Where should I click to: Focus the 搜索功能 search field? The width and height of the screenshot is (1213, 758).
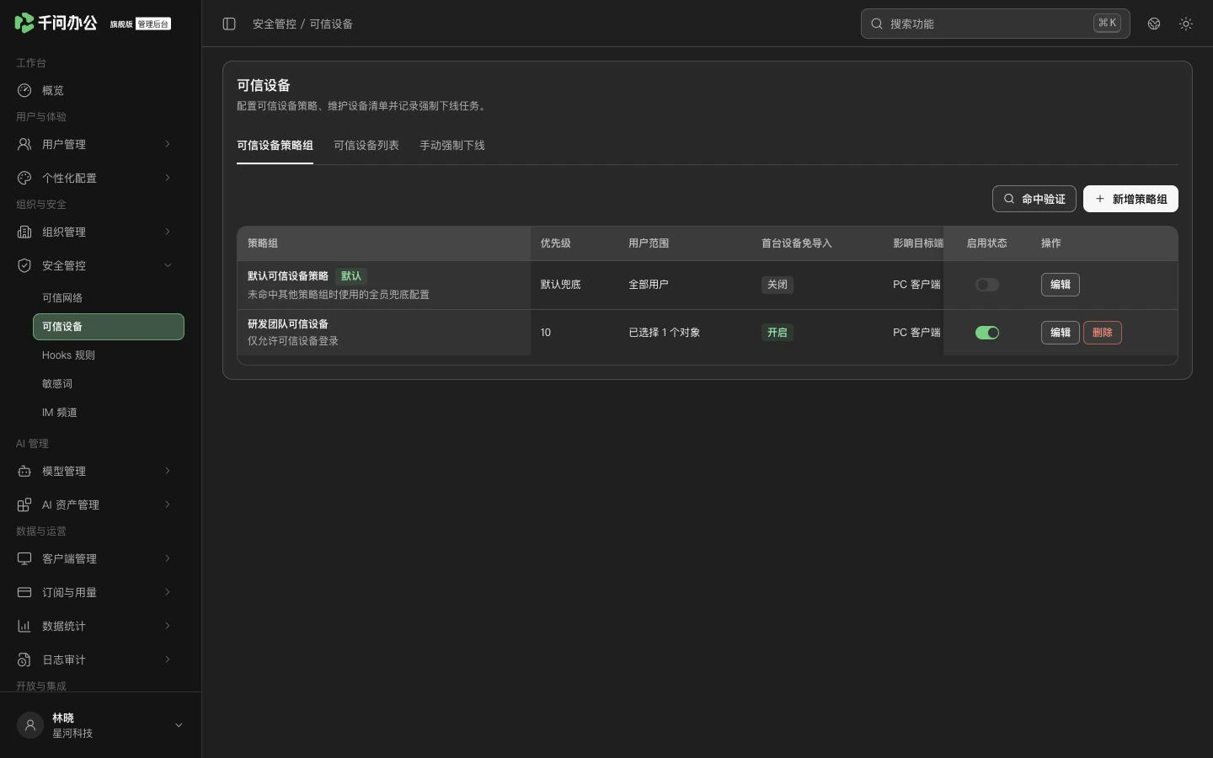tap(996, 24)
